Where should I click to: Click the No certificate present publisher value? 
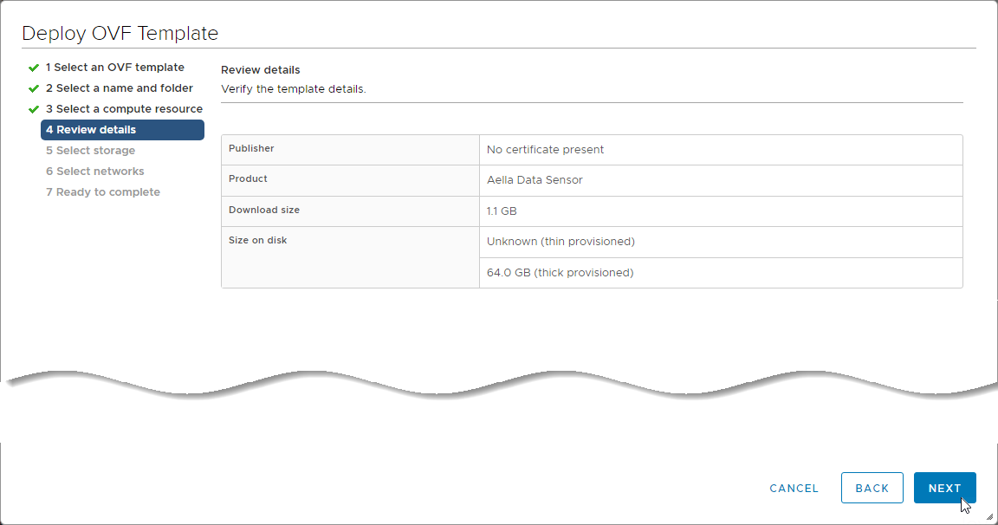(545, 150)
